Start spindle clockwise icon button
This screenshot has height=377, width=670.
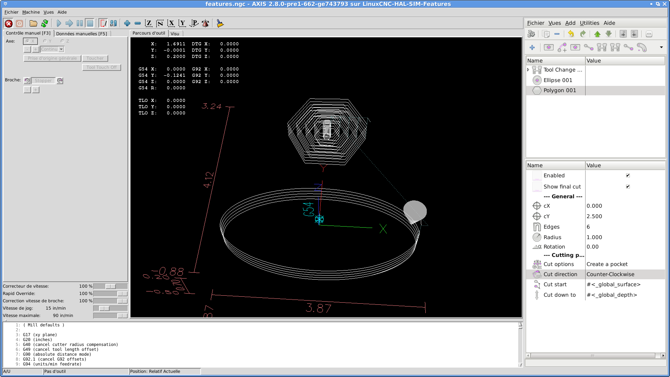[60, 81]
